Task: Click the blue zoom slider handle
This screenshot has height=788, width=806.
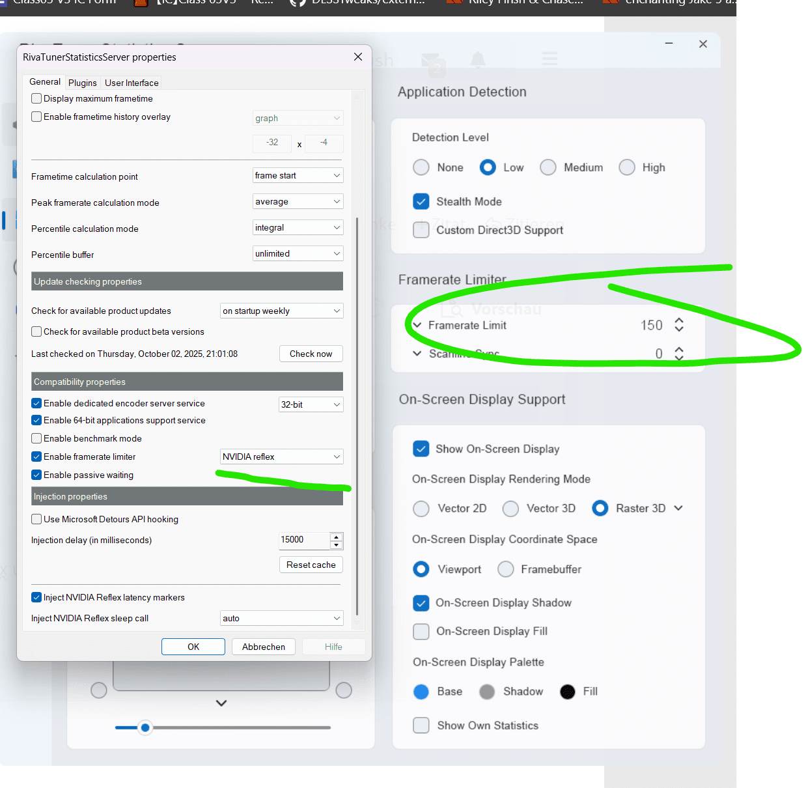Action: point(145,727)
